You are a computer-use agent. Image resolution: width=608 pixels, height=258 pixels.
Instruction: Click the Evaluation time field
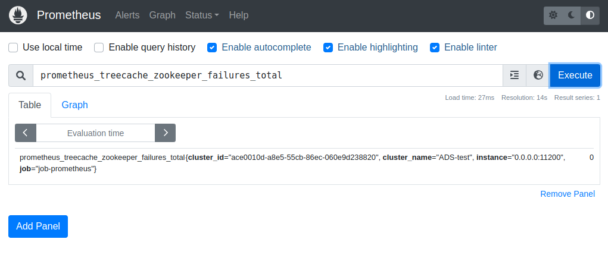tap(95, 133)
